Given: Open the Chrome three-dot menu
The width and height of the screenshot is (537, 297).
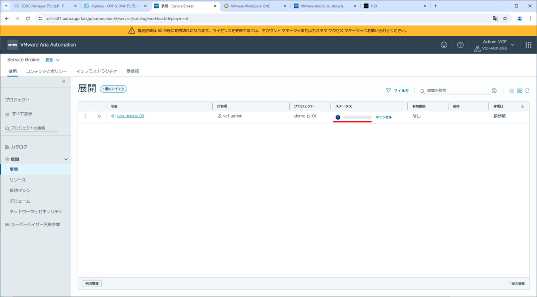Looking at the screenshot, I should (530, 18).
